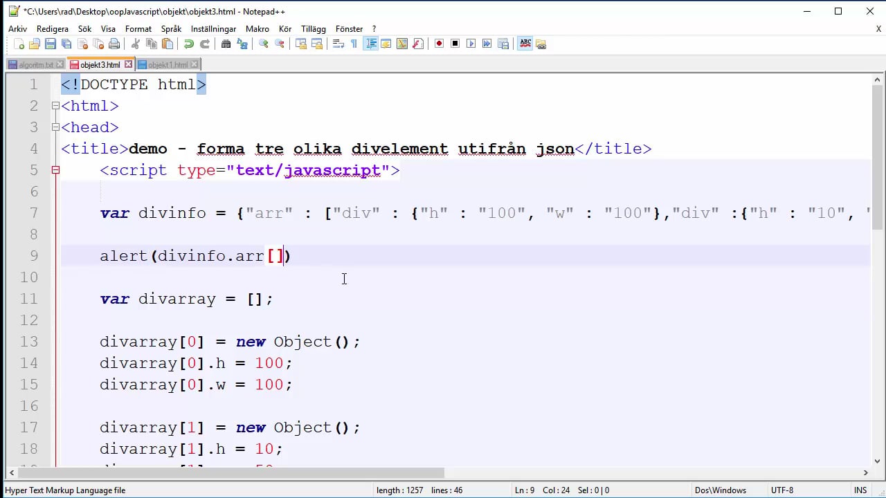Open the document map icon
Viewport: 886px width, 498px height.
(402, 44)
